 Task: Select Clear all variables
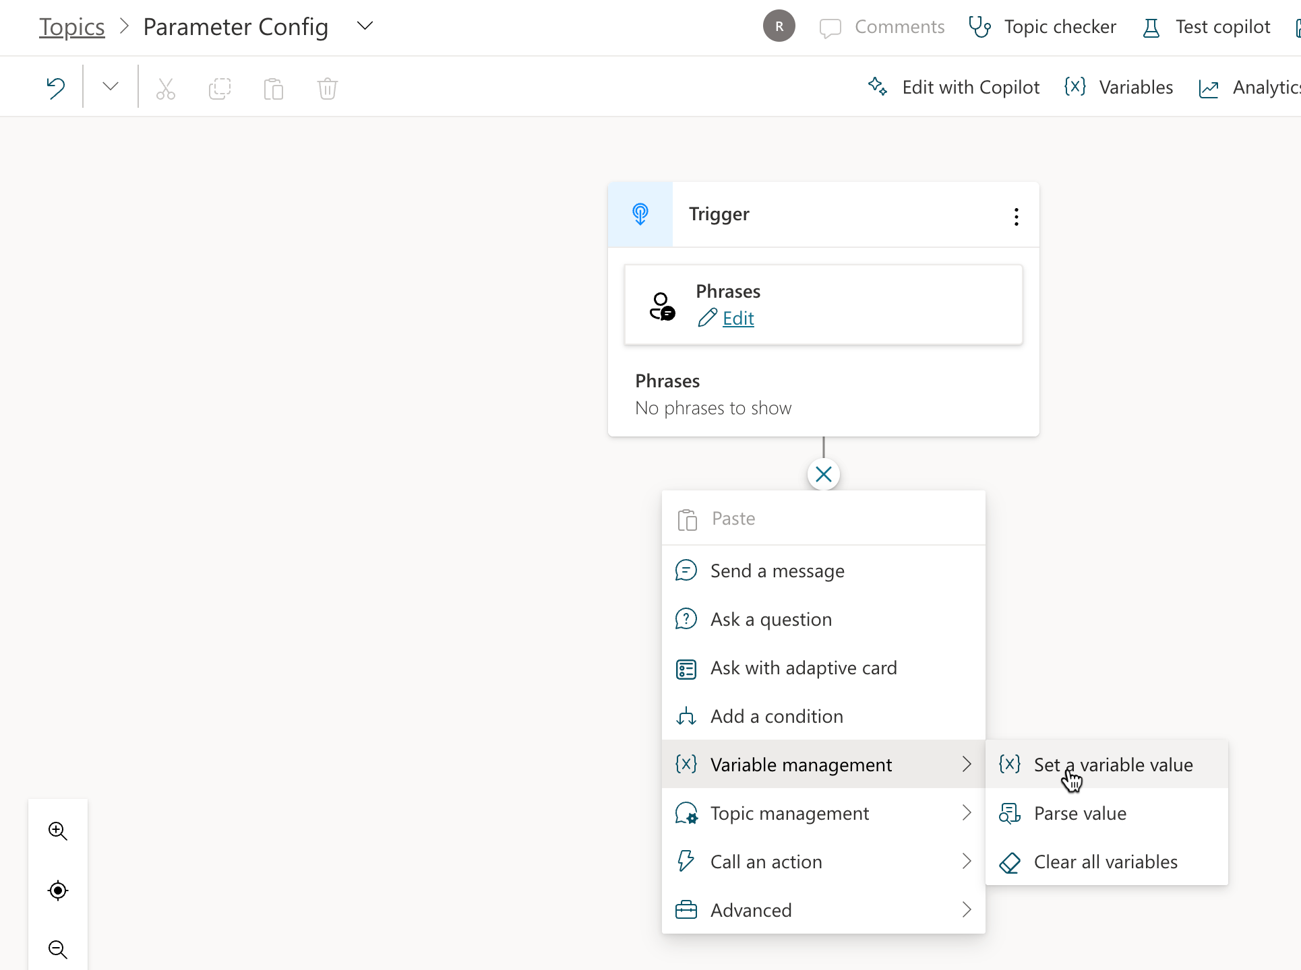click(x=1105, y=862)
